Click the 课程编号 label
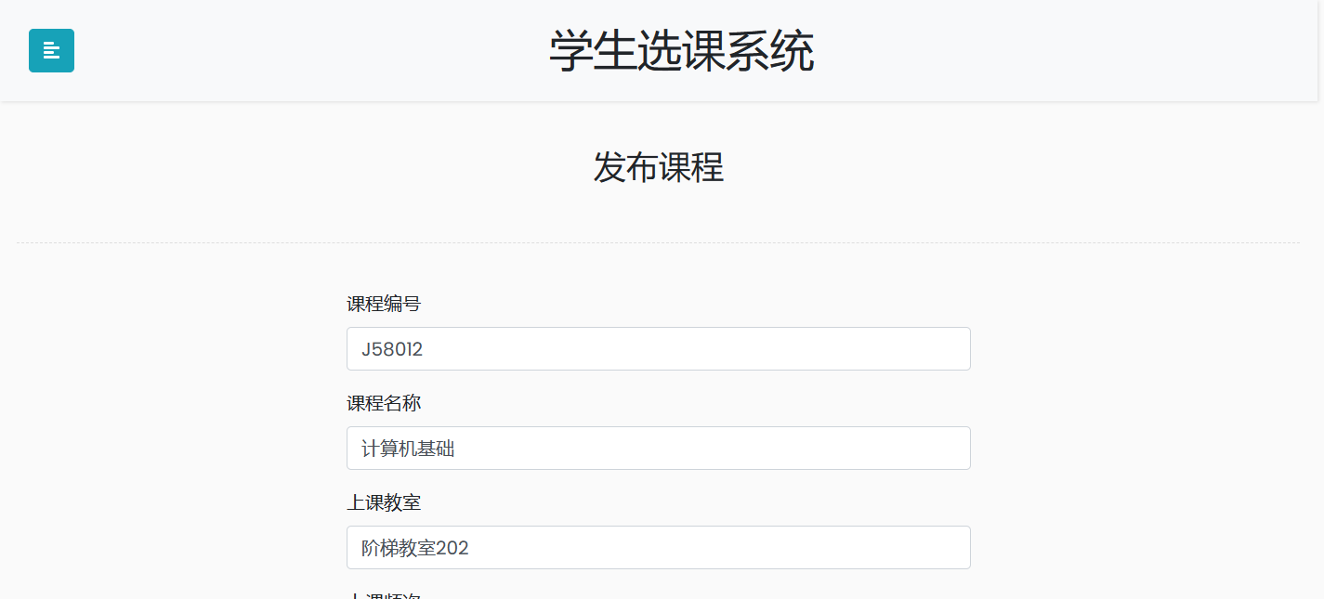This screenshot has height=599, width=1324. (384, 304)
